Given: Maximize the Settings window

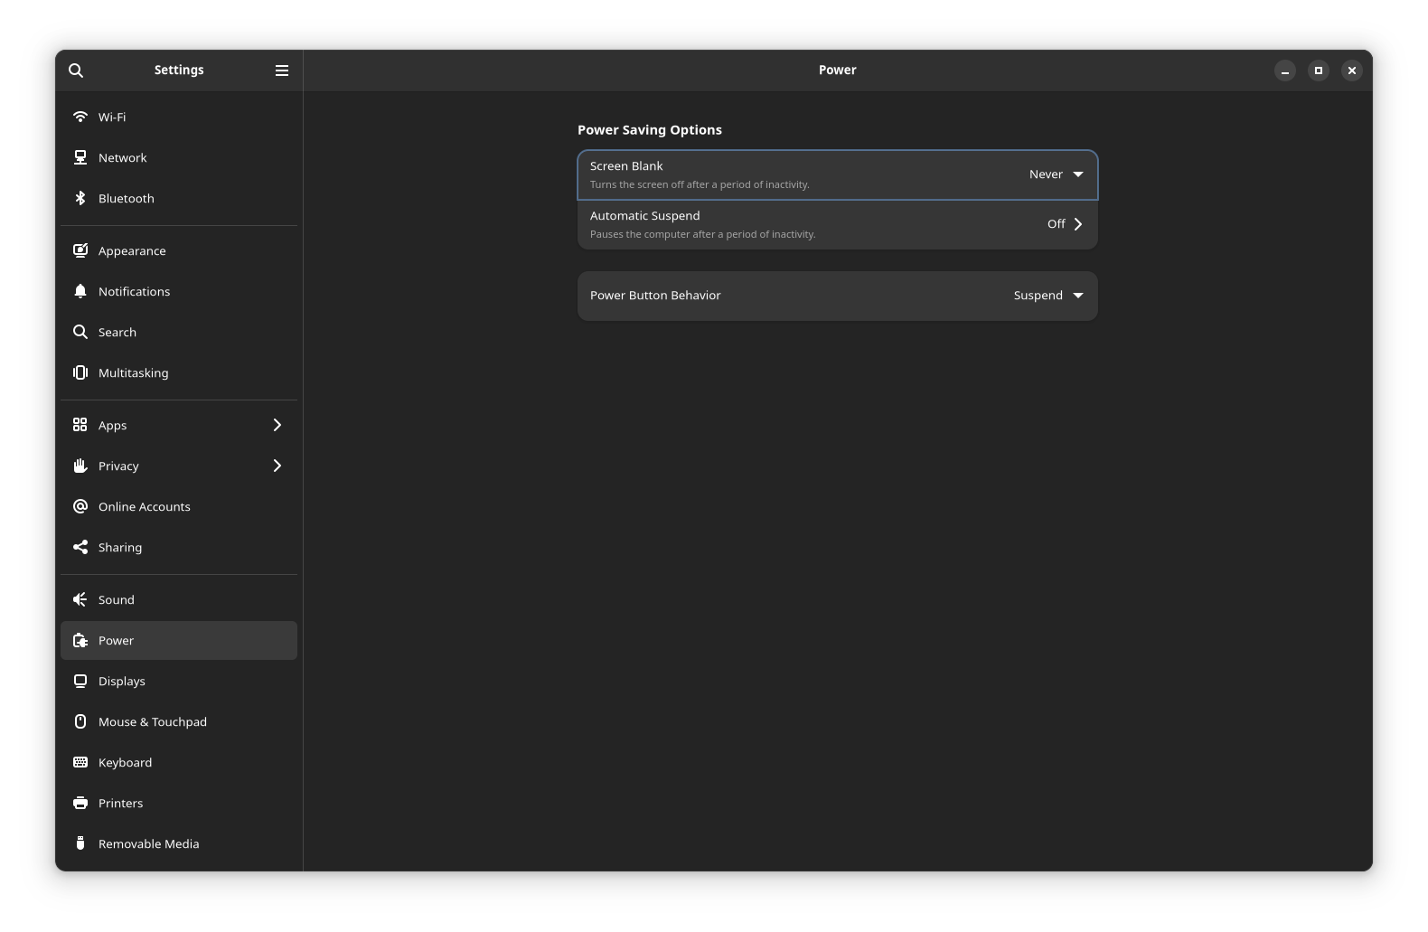Looking at the screenshot, I should pyautogui.click(x=1319, y=71).
